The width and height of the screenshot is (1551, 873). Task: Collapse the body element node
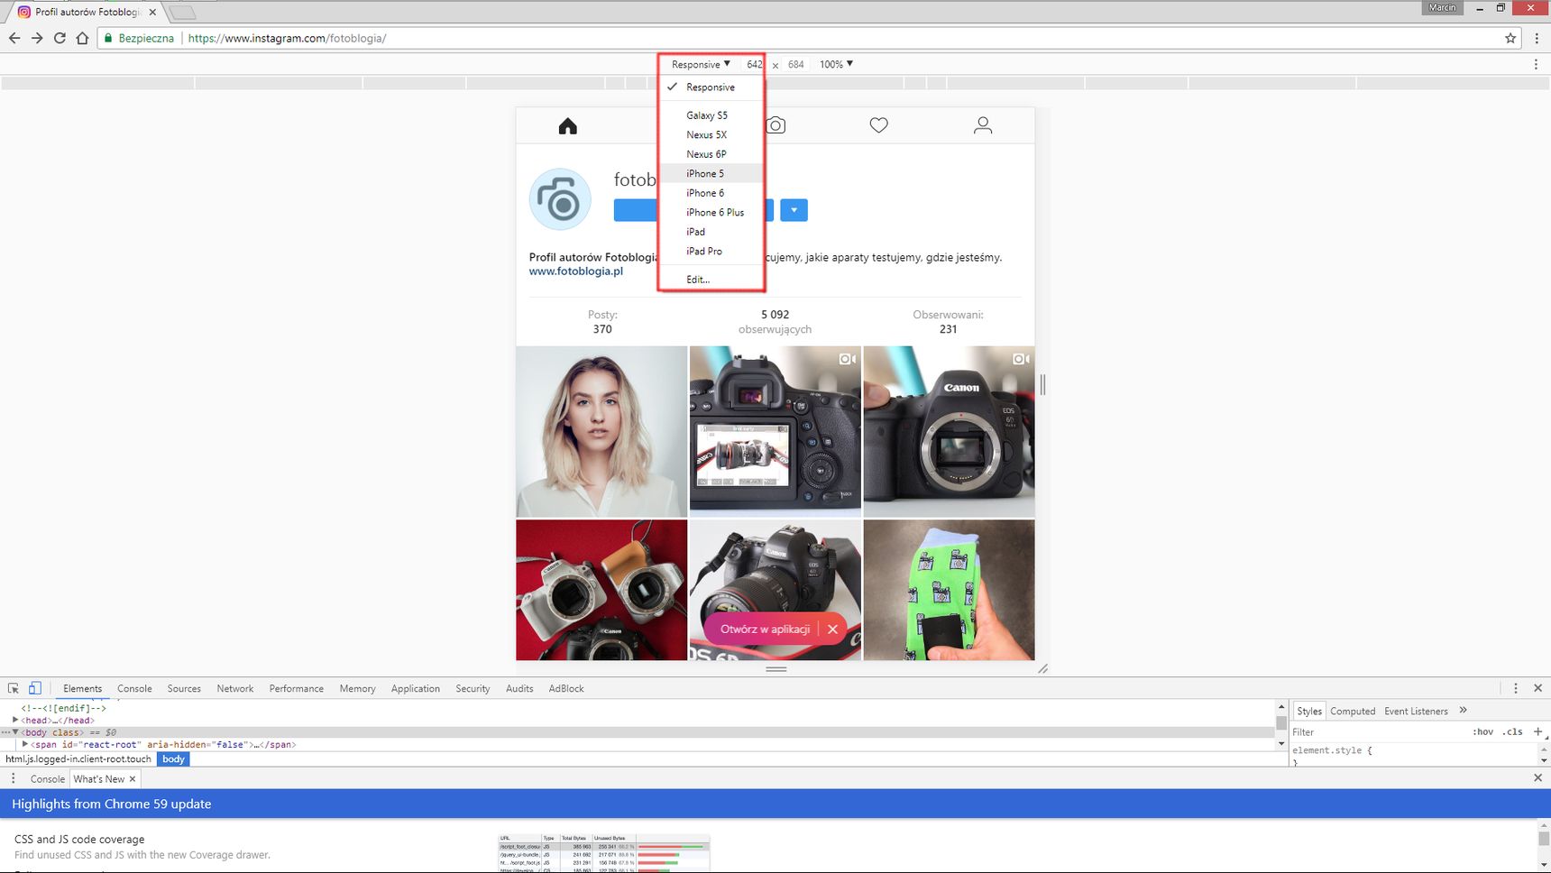(x=15, y=732)
